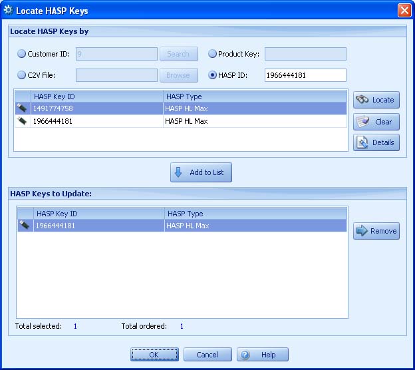
Task: Click the Product Key input field
Action: (x=305, y=54)
